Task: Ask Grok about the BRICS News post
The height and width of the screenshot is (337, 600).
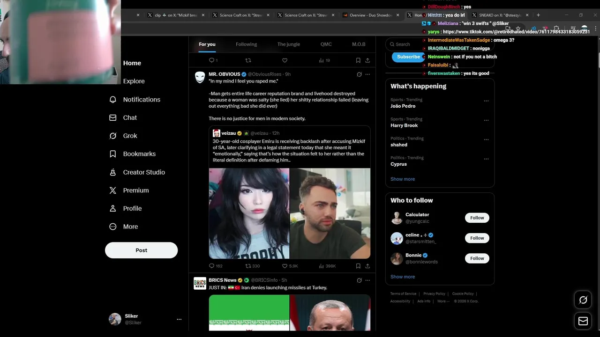Action: click(x=359, y=280)
